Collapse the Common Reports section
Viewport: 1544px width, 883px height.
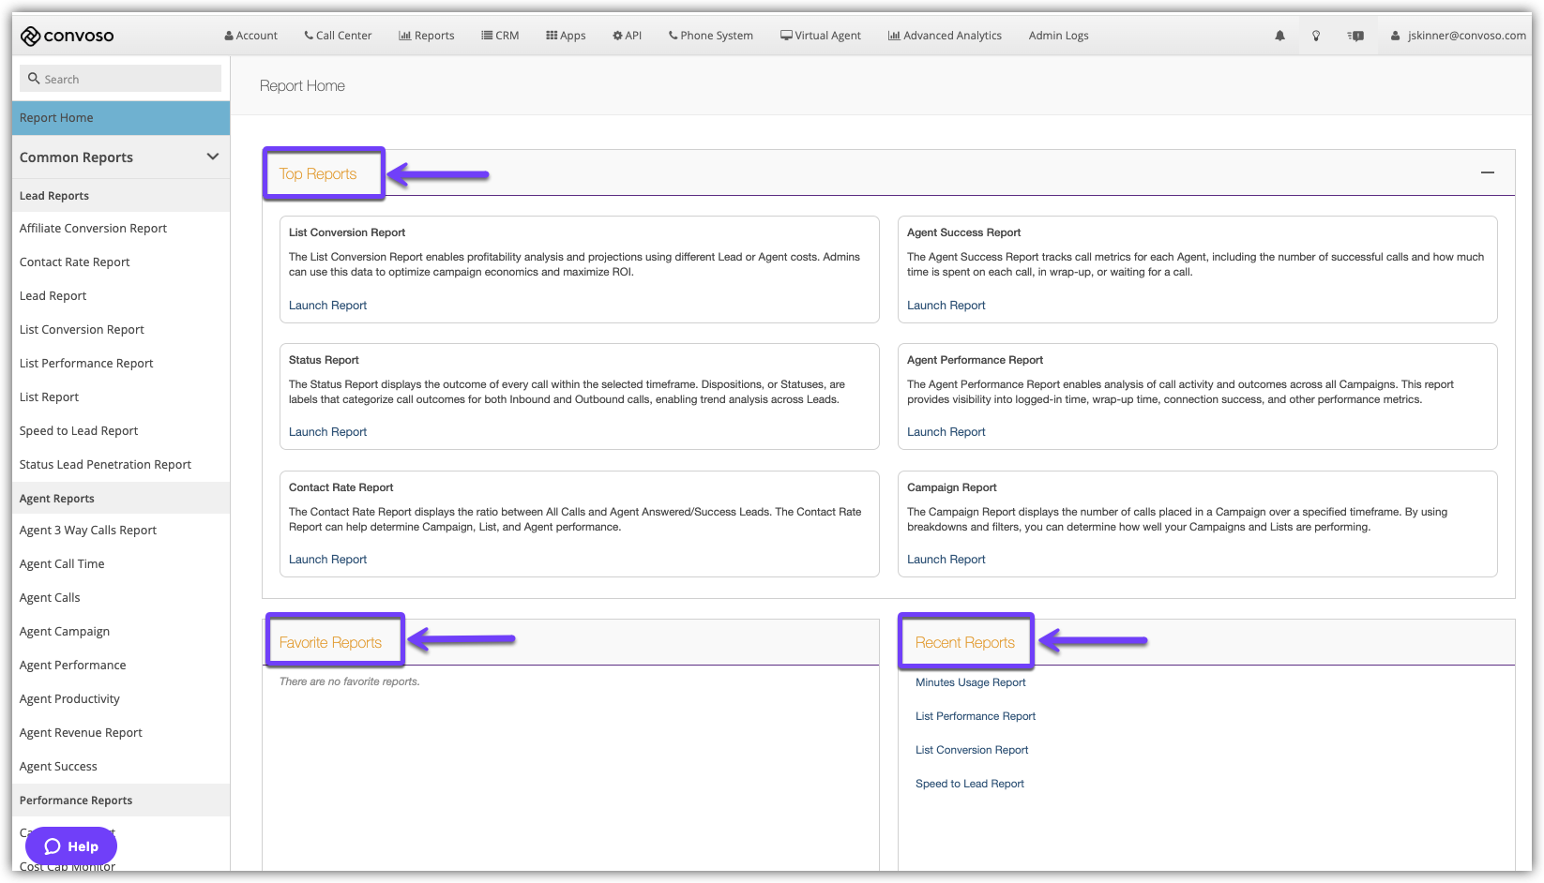coord(212,157)
